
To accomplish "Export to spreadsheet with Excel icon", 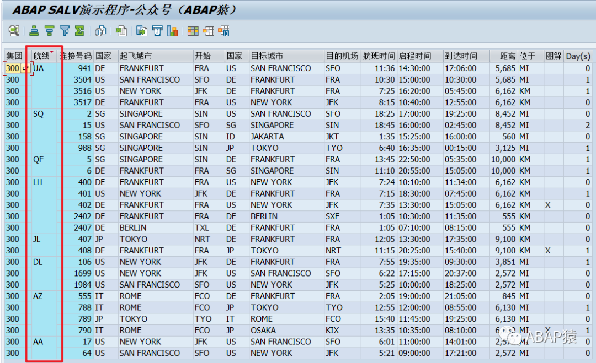I will pos(121,31).
